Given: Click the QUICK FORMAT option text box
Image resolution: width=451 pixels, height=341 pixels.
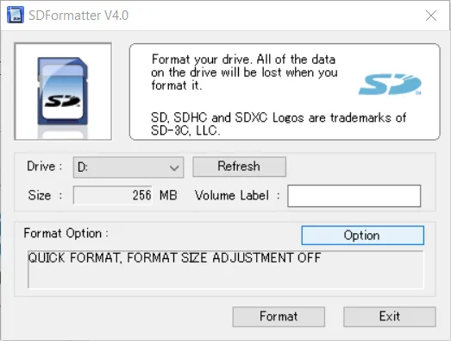Looking at the screenshot, I should coord(226,269).
